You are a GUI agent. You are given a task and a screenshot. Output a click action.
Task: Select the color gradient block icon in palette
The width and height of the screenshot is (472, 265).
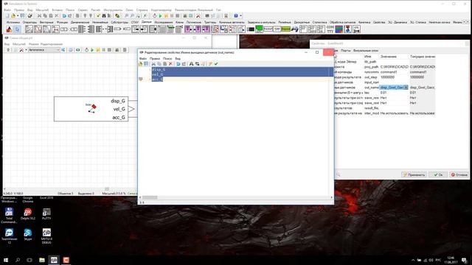point(339,29)
